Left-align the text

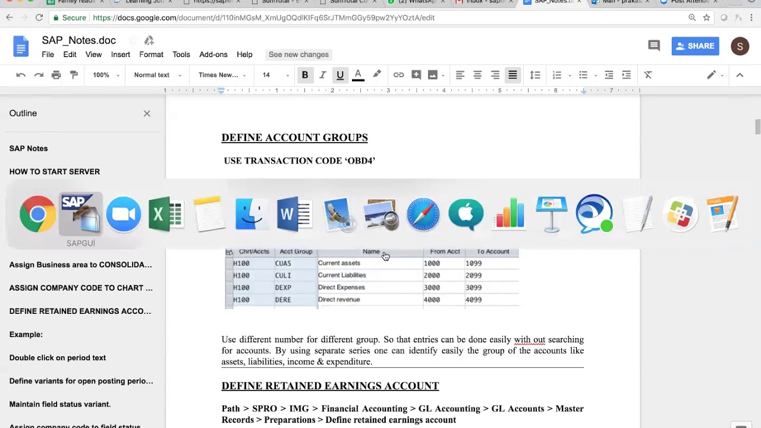tap(460, 75)
